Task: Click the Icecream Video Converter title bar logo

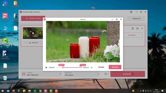Action: point(21,12)
